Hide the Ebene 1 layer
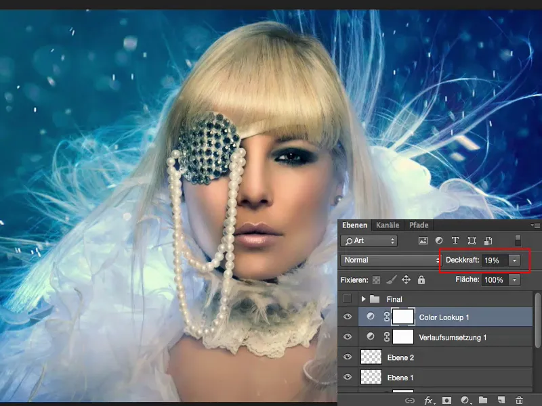542x406 pixels. point(348,377)
